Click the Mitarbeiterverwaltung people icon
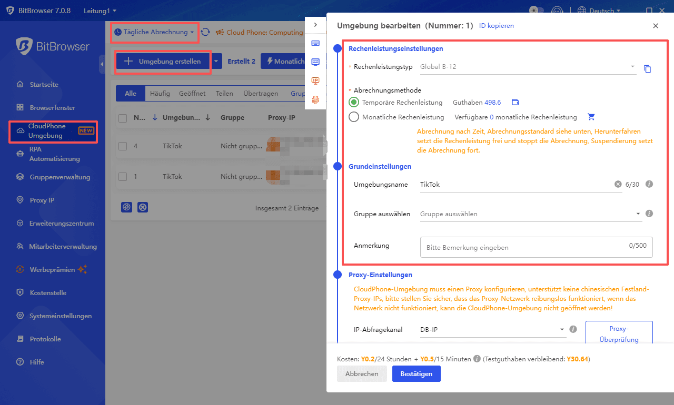The image size is (674, 405). point(20,246)
